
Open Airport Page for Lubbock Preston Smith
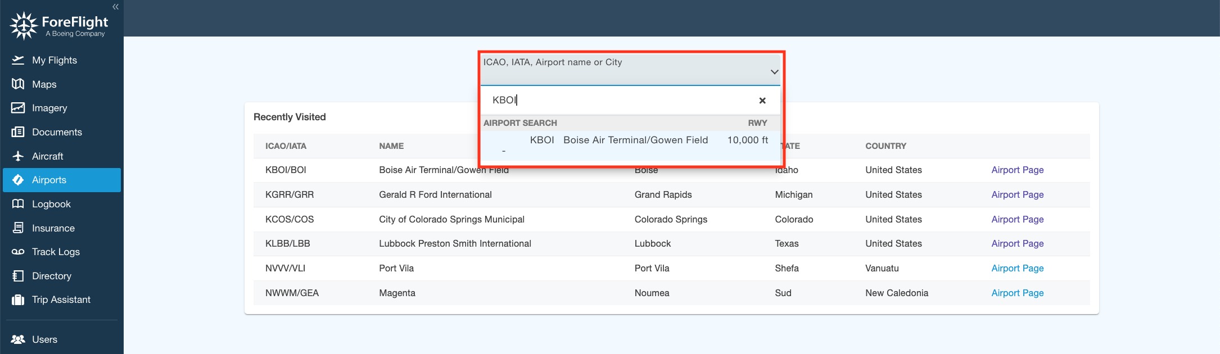[1017, 243]
